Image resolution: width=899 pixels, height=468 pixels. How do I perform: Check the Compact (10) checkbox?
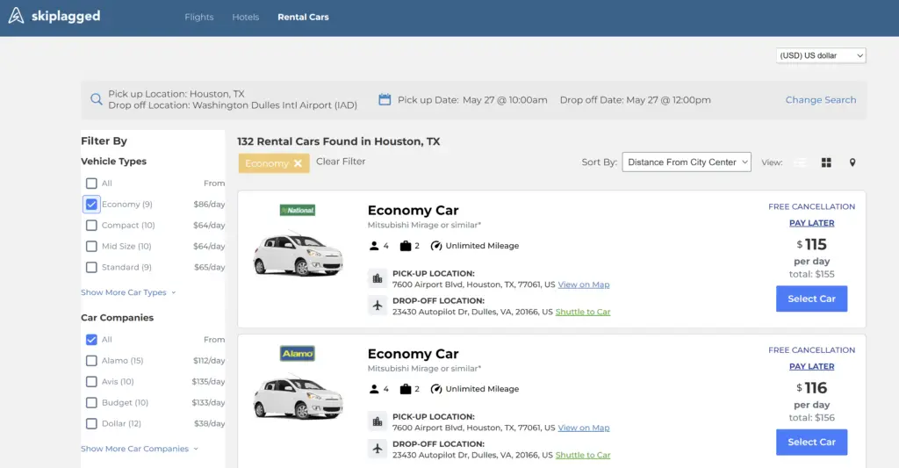click(91, 226)
